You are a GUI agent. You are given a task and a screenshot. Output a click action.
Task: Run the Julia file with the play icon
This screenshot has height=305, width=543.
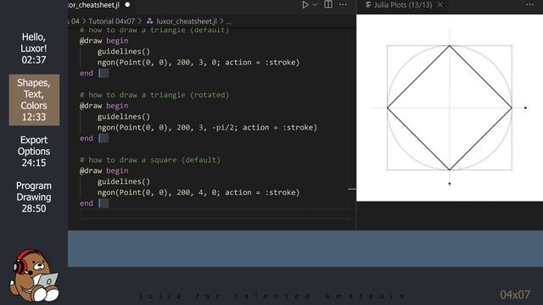[x=305, y=5]
